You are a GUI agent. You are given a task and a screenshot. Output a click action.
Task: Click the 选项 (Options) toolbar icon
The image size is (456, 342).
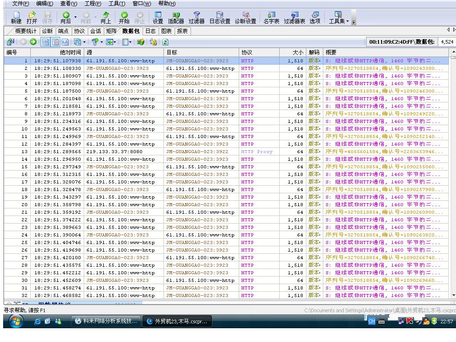click(x=315, y=17)
